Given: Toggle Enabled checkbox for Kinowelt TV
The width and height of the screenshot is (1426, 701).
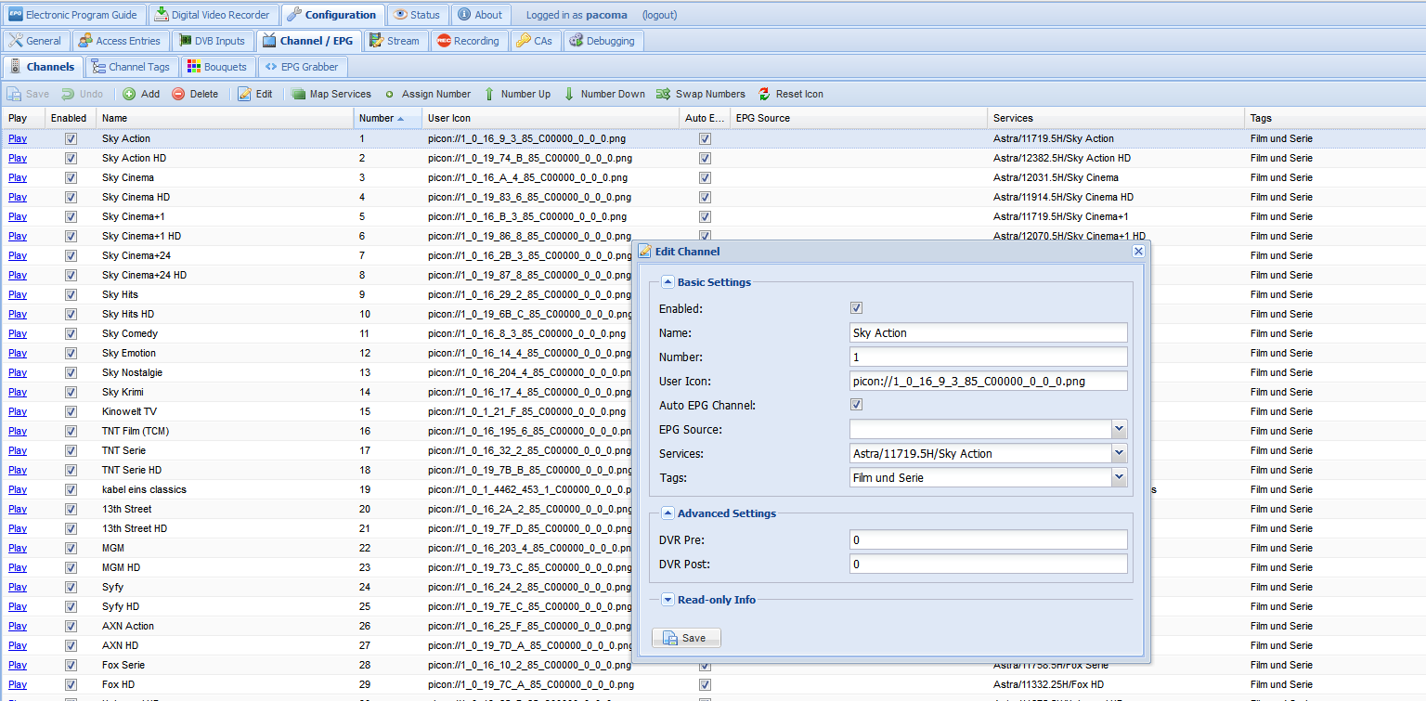Looking at the screenshot, I should click(71, 411).
